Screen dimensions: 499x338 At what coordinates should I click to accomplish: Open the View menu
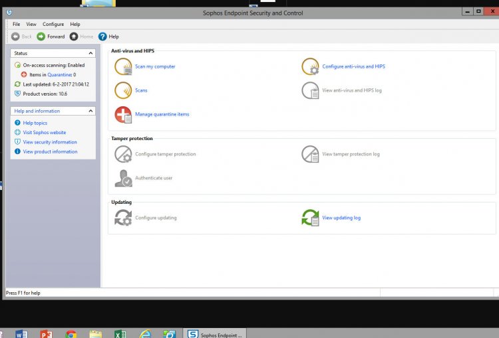[x=31, y=24]
